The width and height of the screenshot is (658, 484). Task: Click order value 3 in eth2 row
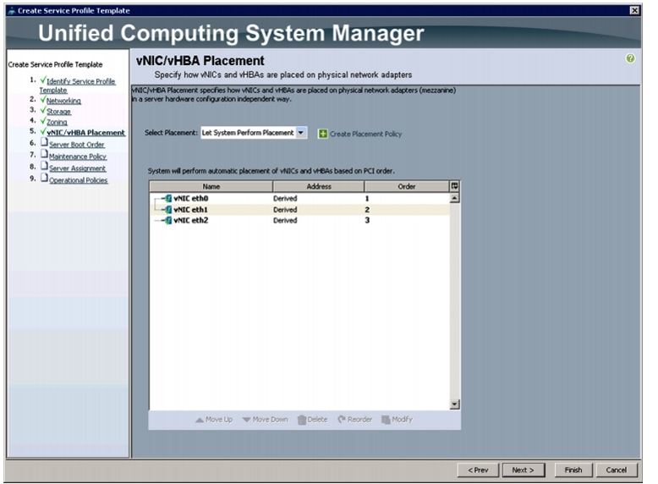tap(367, 220)
